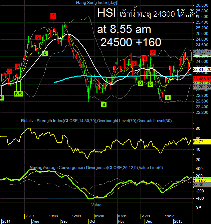The width and height of the screenshot is (211, 224).
Task: Select the 2015 year label
Action: click(x=178, y=221)
